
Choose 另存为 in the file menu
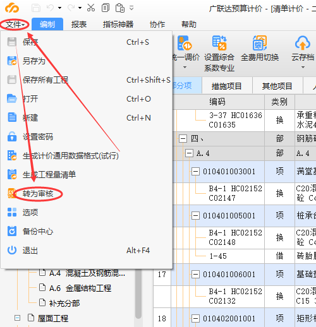click(87, 61)
